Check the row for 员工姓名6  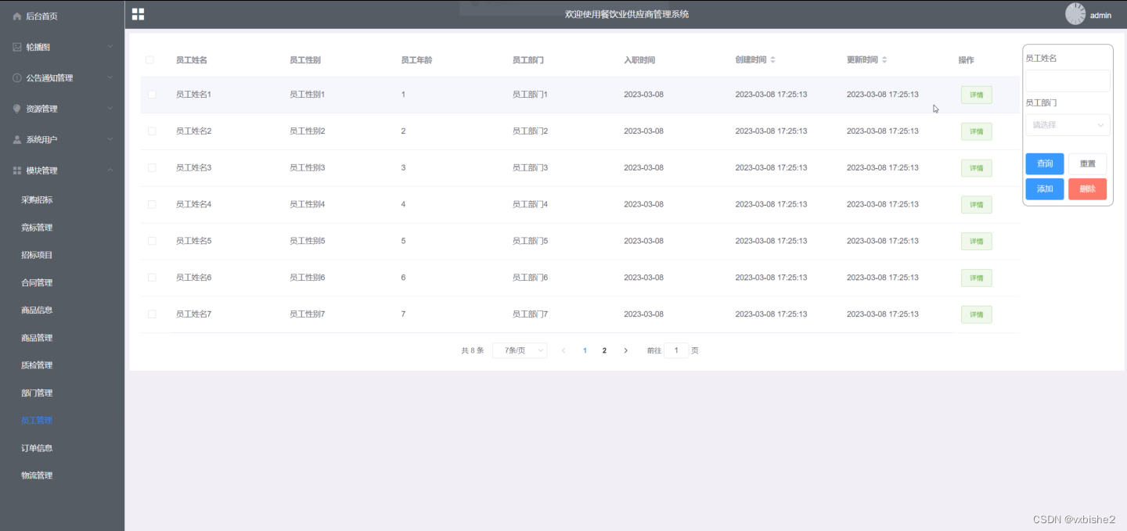tap(152, 278)
